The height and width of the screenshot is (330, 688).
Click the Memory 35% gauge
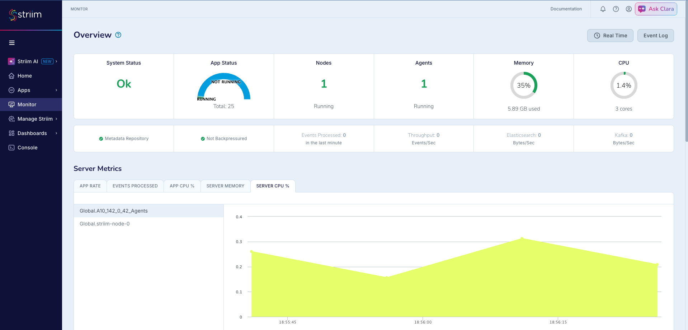point(524,85)
